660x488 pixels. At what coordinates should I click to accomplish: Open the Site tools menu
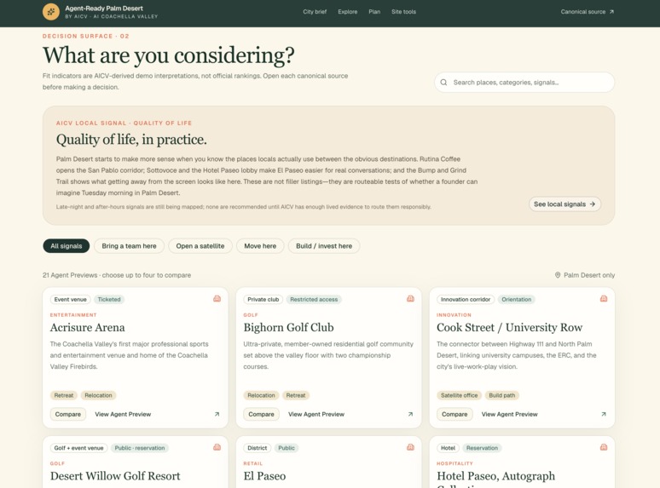(x=403, y=12)
